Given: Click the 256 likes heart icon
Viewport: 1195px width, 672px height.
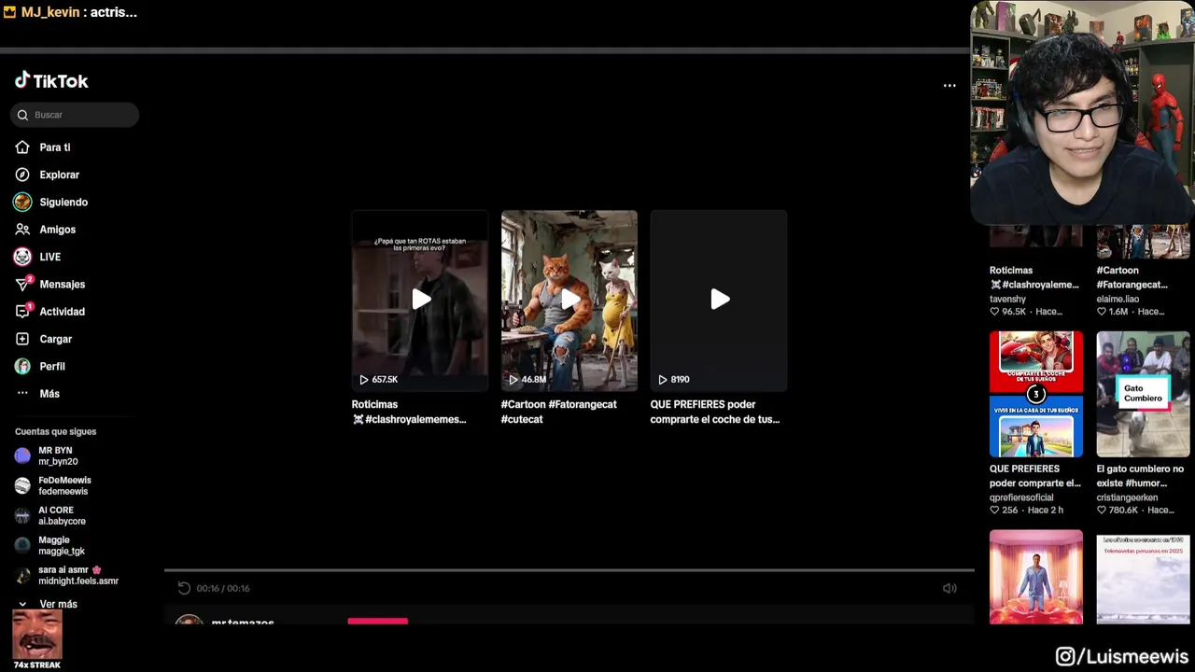Looking at the screenshot, I should point(995,511).
